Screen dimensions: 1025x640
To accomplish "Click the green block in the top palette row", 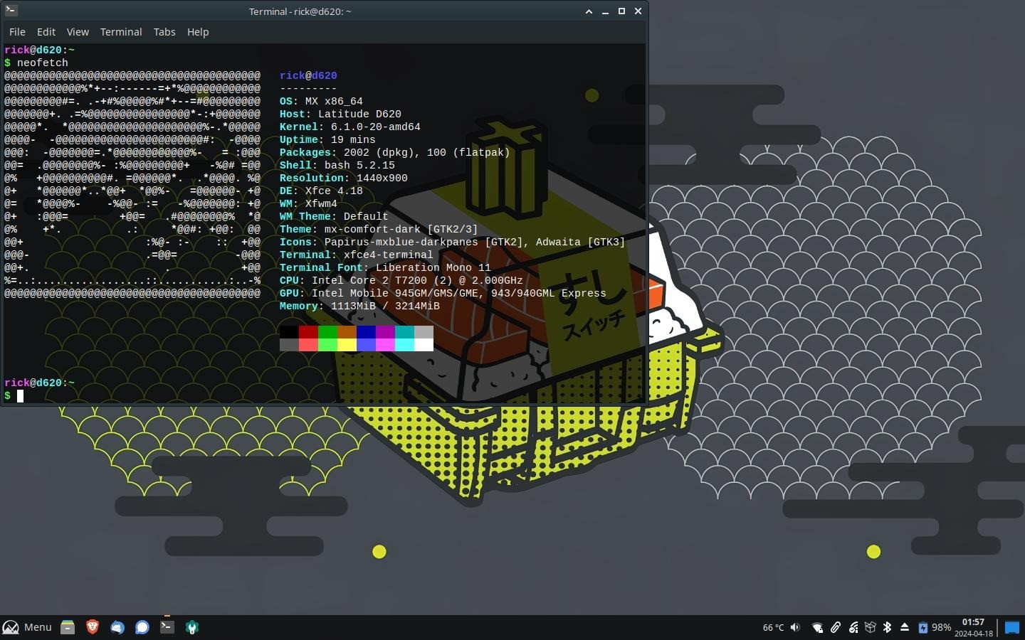I will tap(327, 332).
